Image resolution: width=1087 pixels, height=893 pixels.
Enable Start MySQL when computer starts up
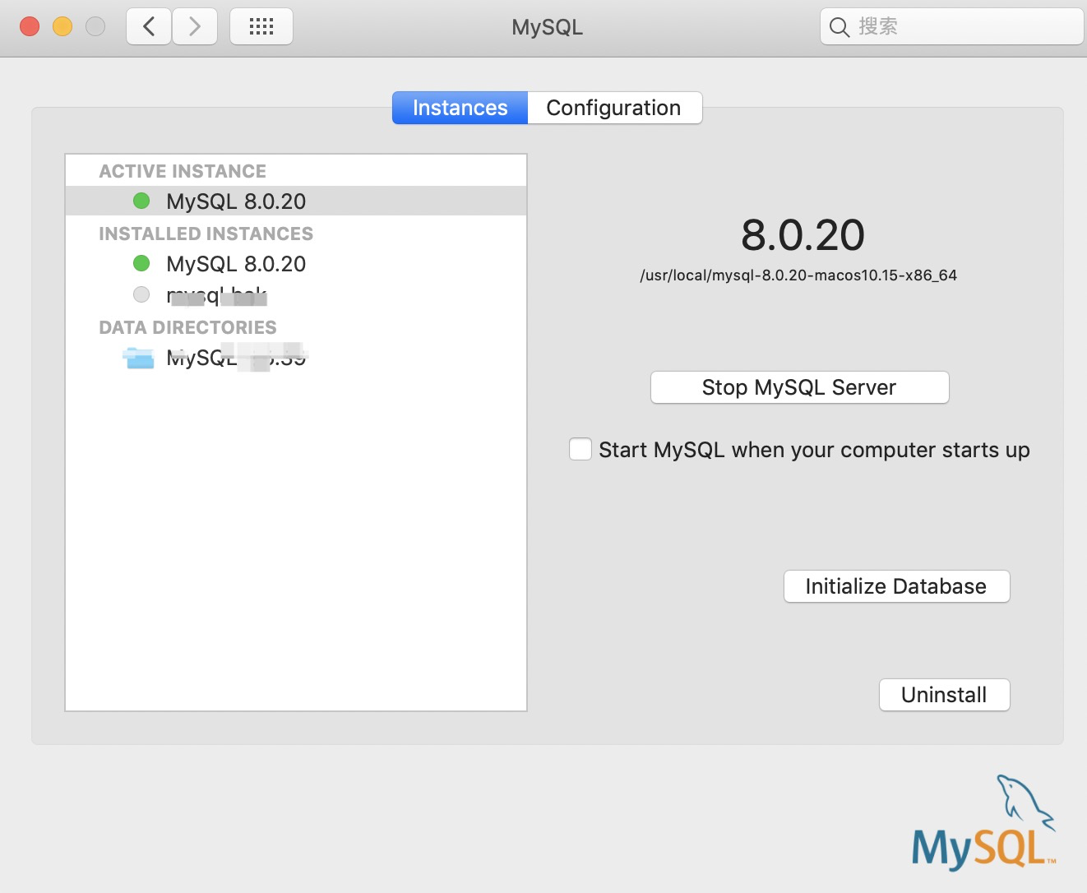tap(581, 449)
